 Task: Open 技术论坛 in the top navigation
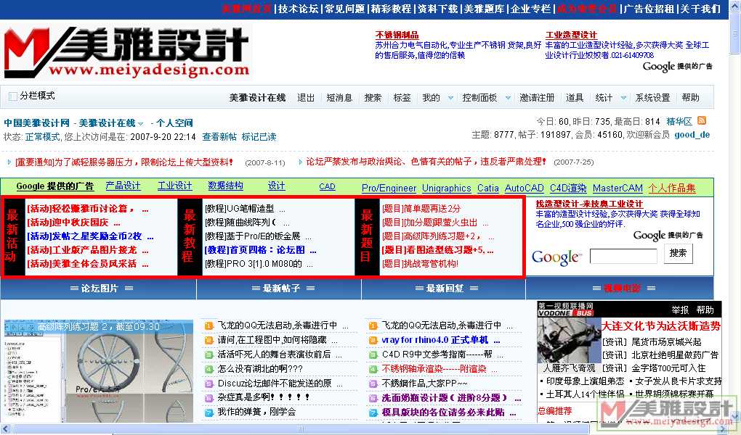298,9
